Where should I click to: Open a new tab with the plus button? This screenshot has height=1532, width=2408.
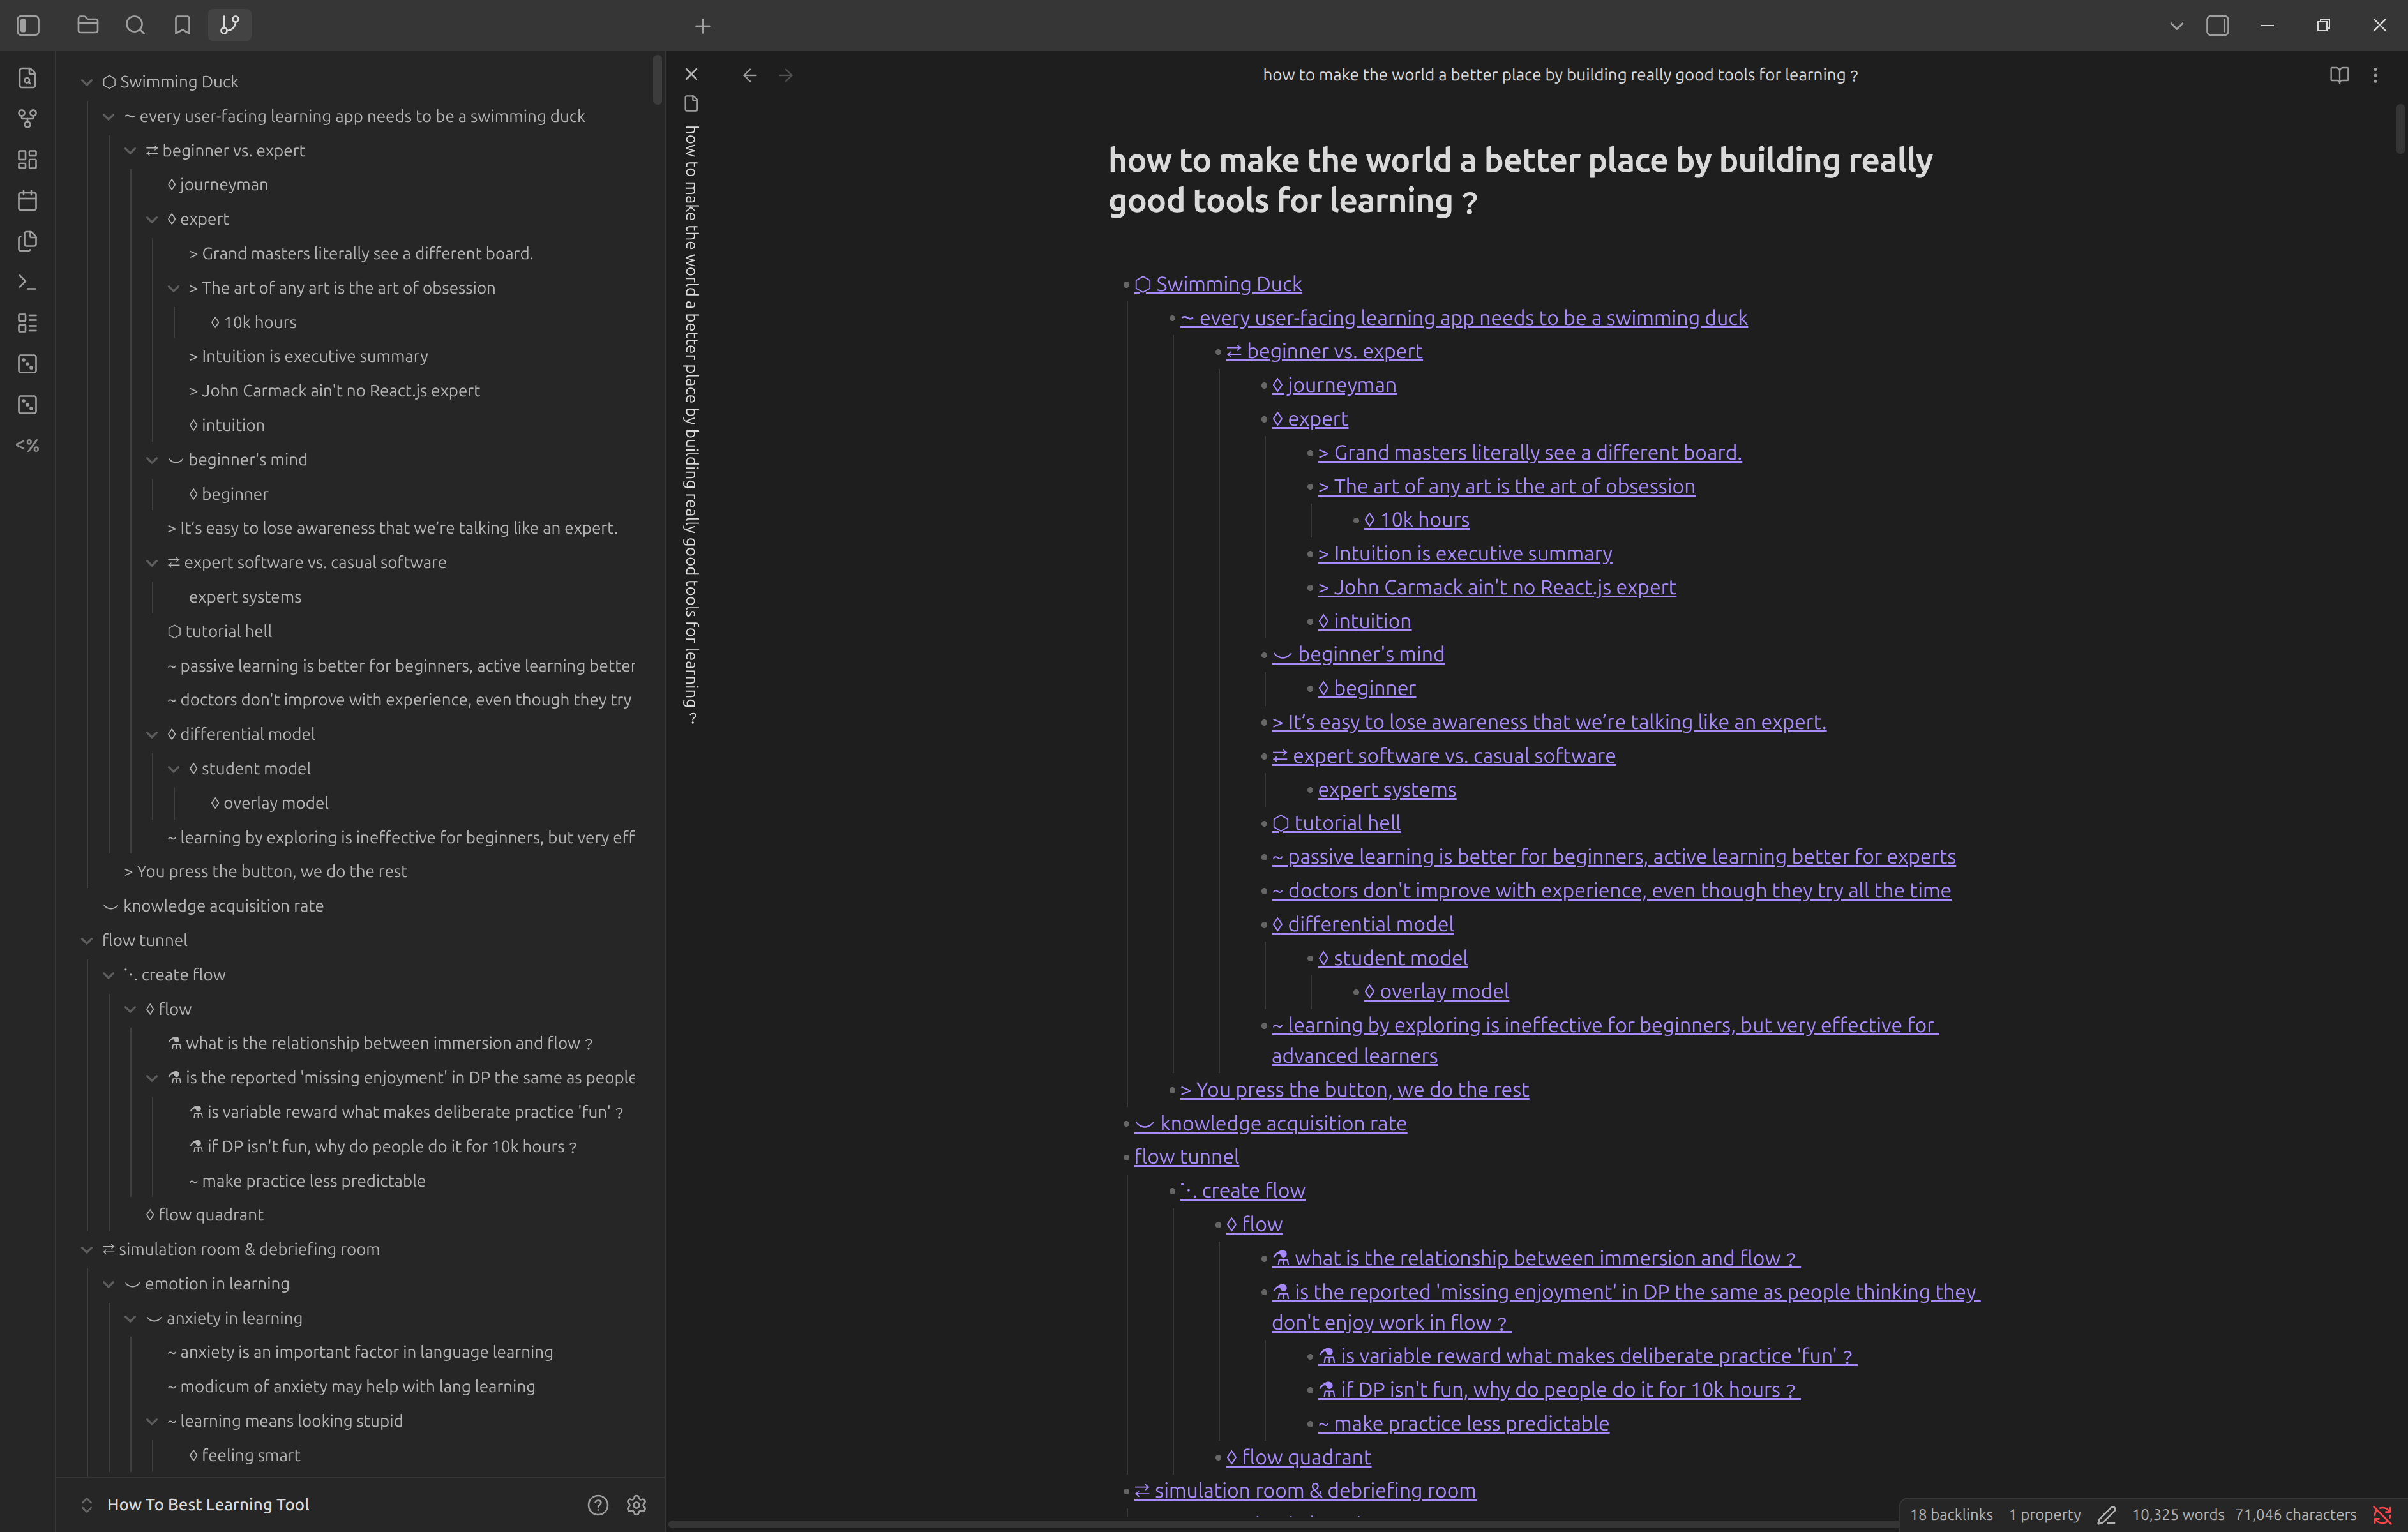703,26
